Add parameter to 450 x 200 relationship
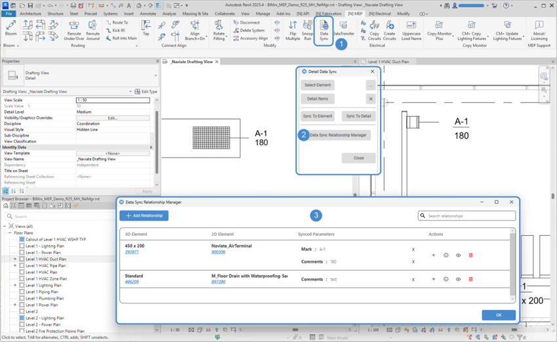Viewport: 557px width, 342px height. (433, 255)
